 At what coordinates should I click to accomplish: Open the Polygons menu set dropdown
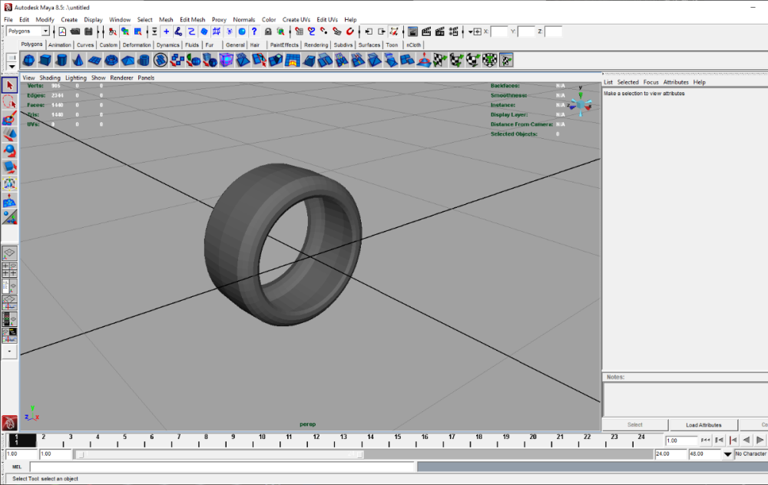pyautogui.click(x=45, y=31)
